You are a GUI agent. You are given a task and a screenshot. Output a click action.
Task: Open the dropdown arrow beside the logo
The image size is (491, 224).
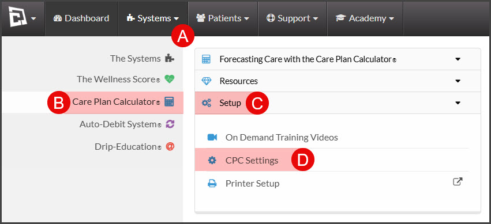coord(33,19)
